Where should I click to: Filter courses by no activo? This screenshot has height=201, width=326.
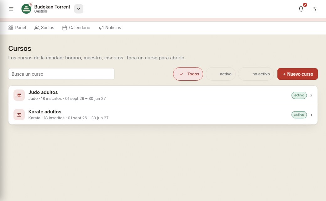click(256, 74)
